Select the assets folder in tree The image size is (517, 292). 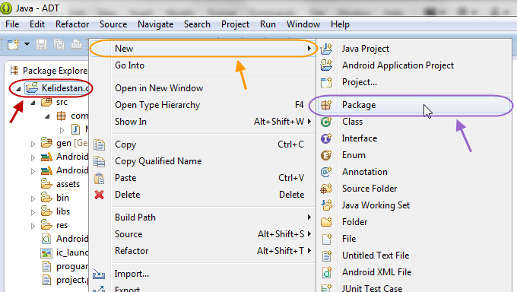[x=68, y=184]
